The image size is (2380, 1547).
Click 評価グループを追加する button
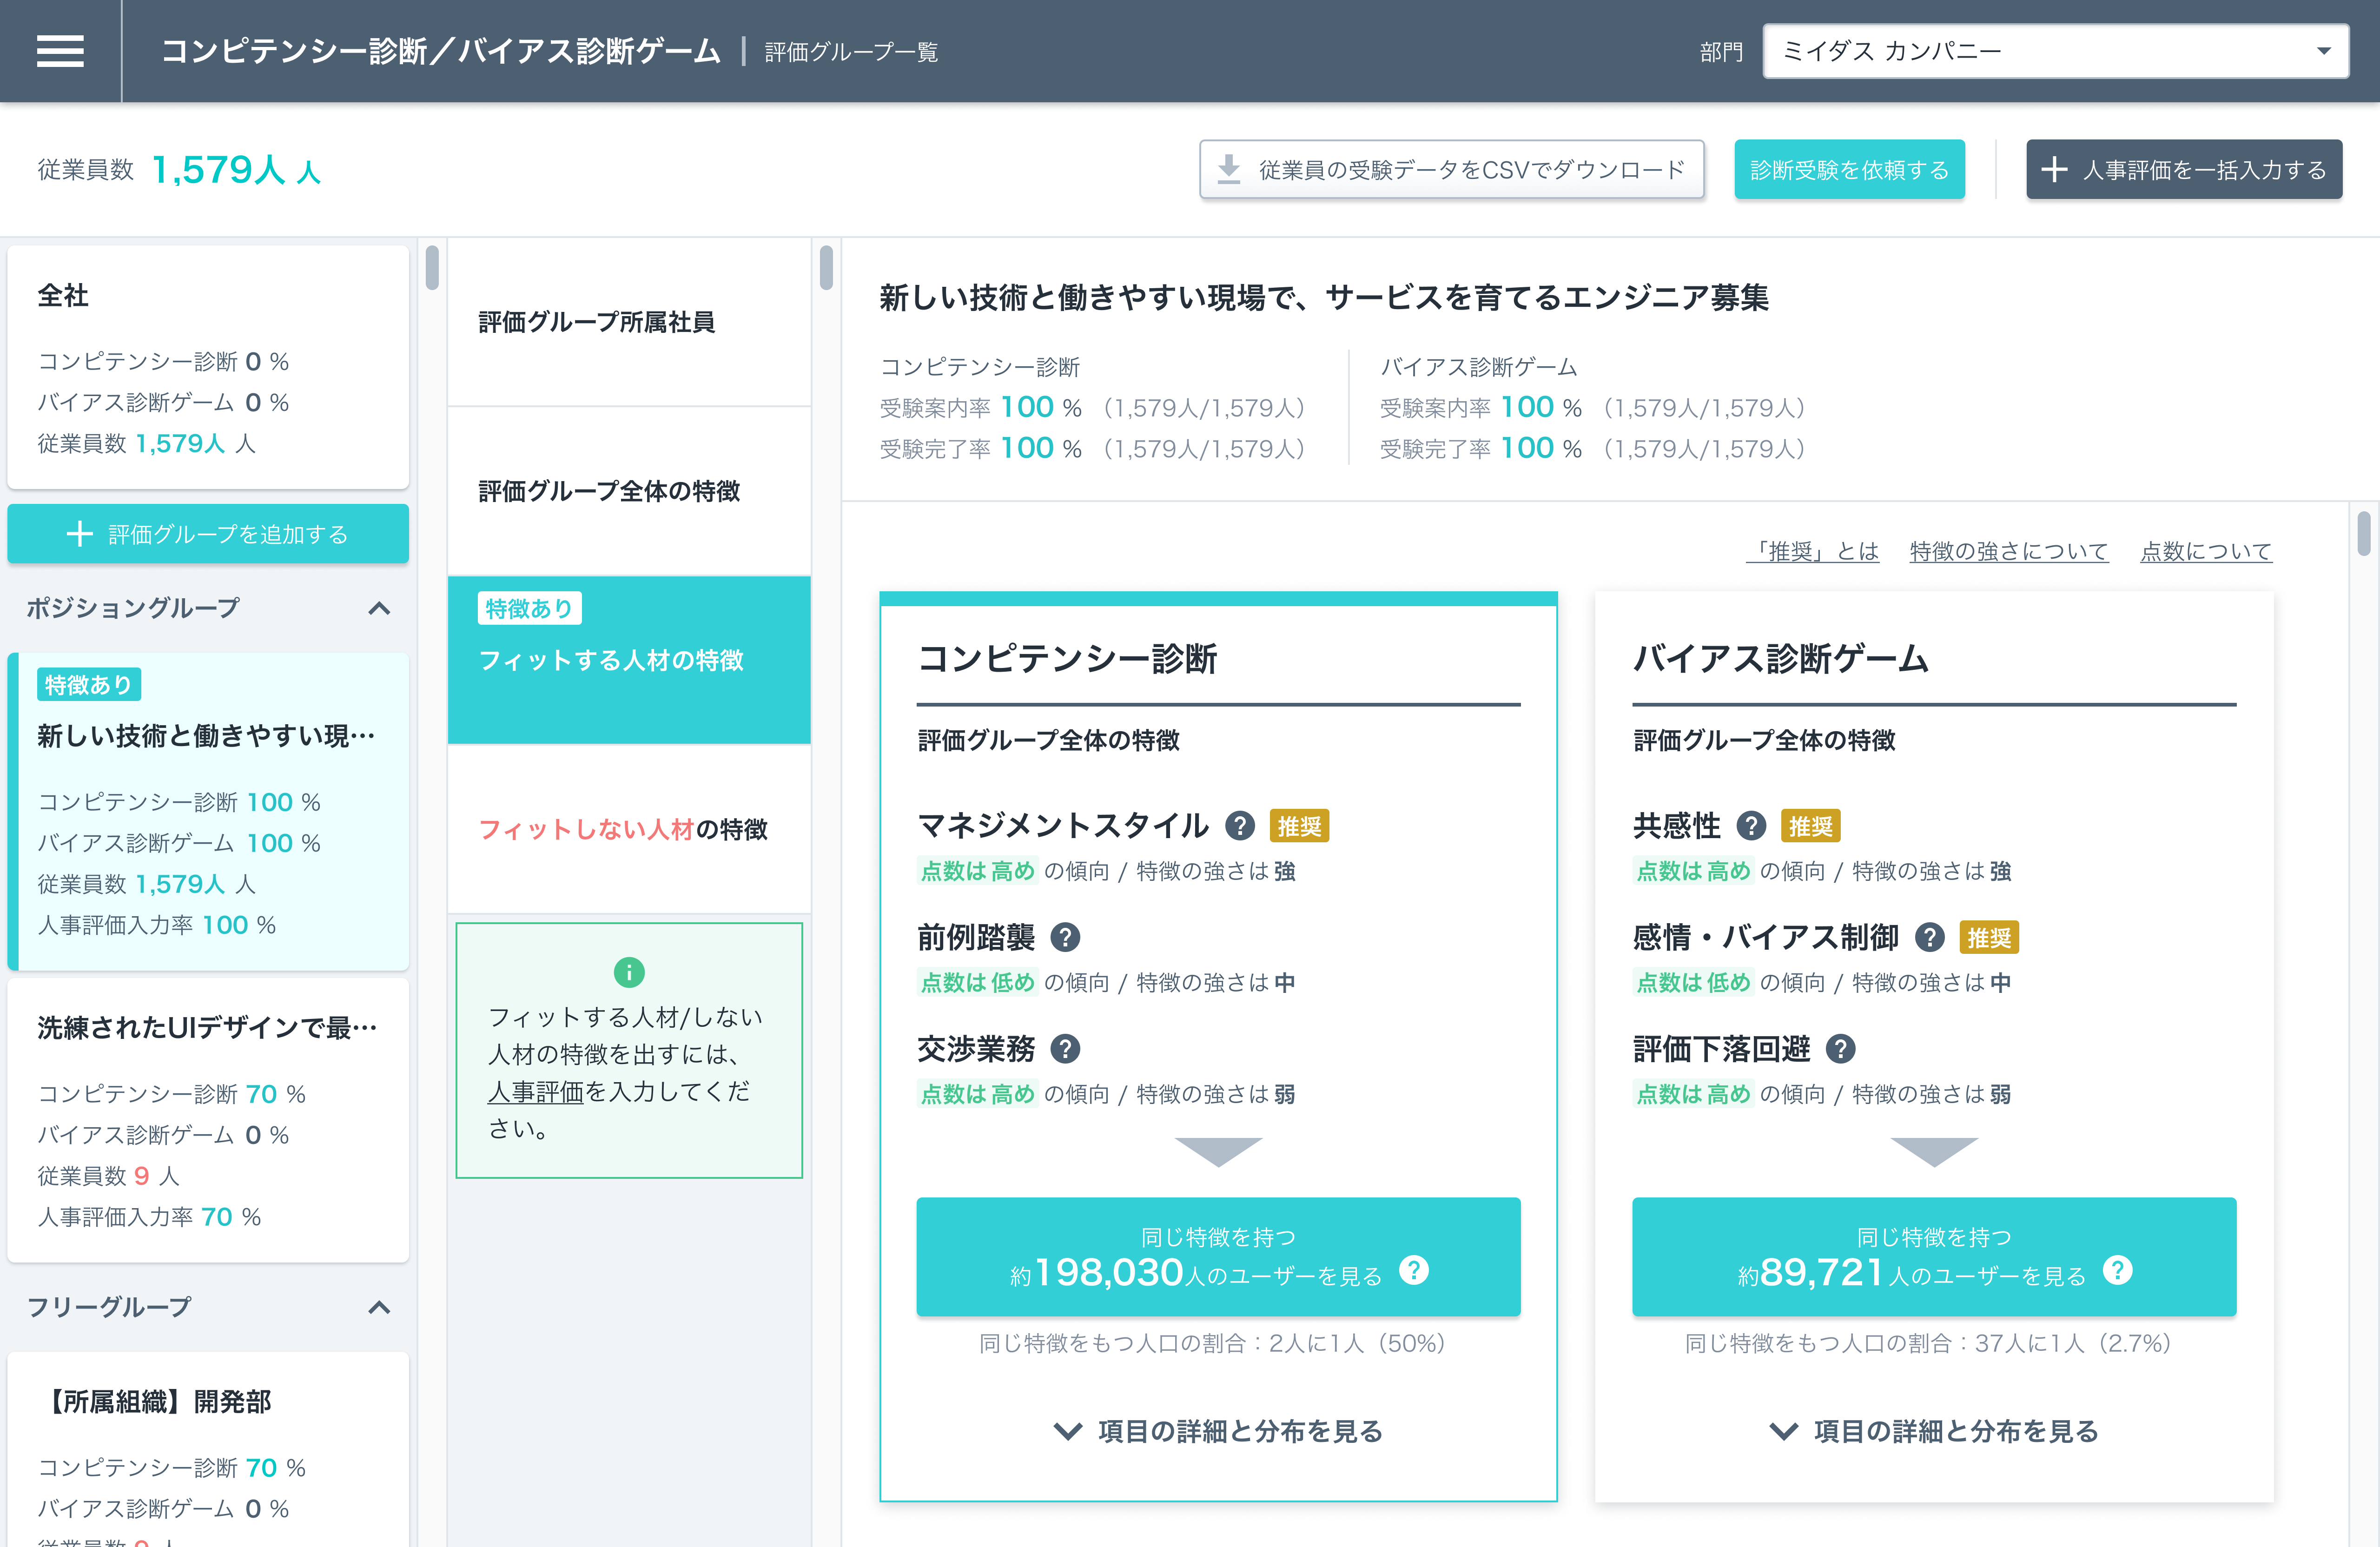(x=208, y=534)
